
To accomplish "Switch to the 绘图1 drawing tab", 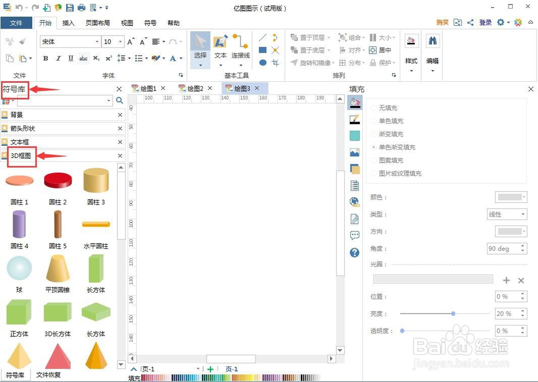I will pos(150,88).
